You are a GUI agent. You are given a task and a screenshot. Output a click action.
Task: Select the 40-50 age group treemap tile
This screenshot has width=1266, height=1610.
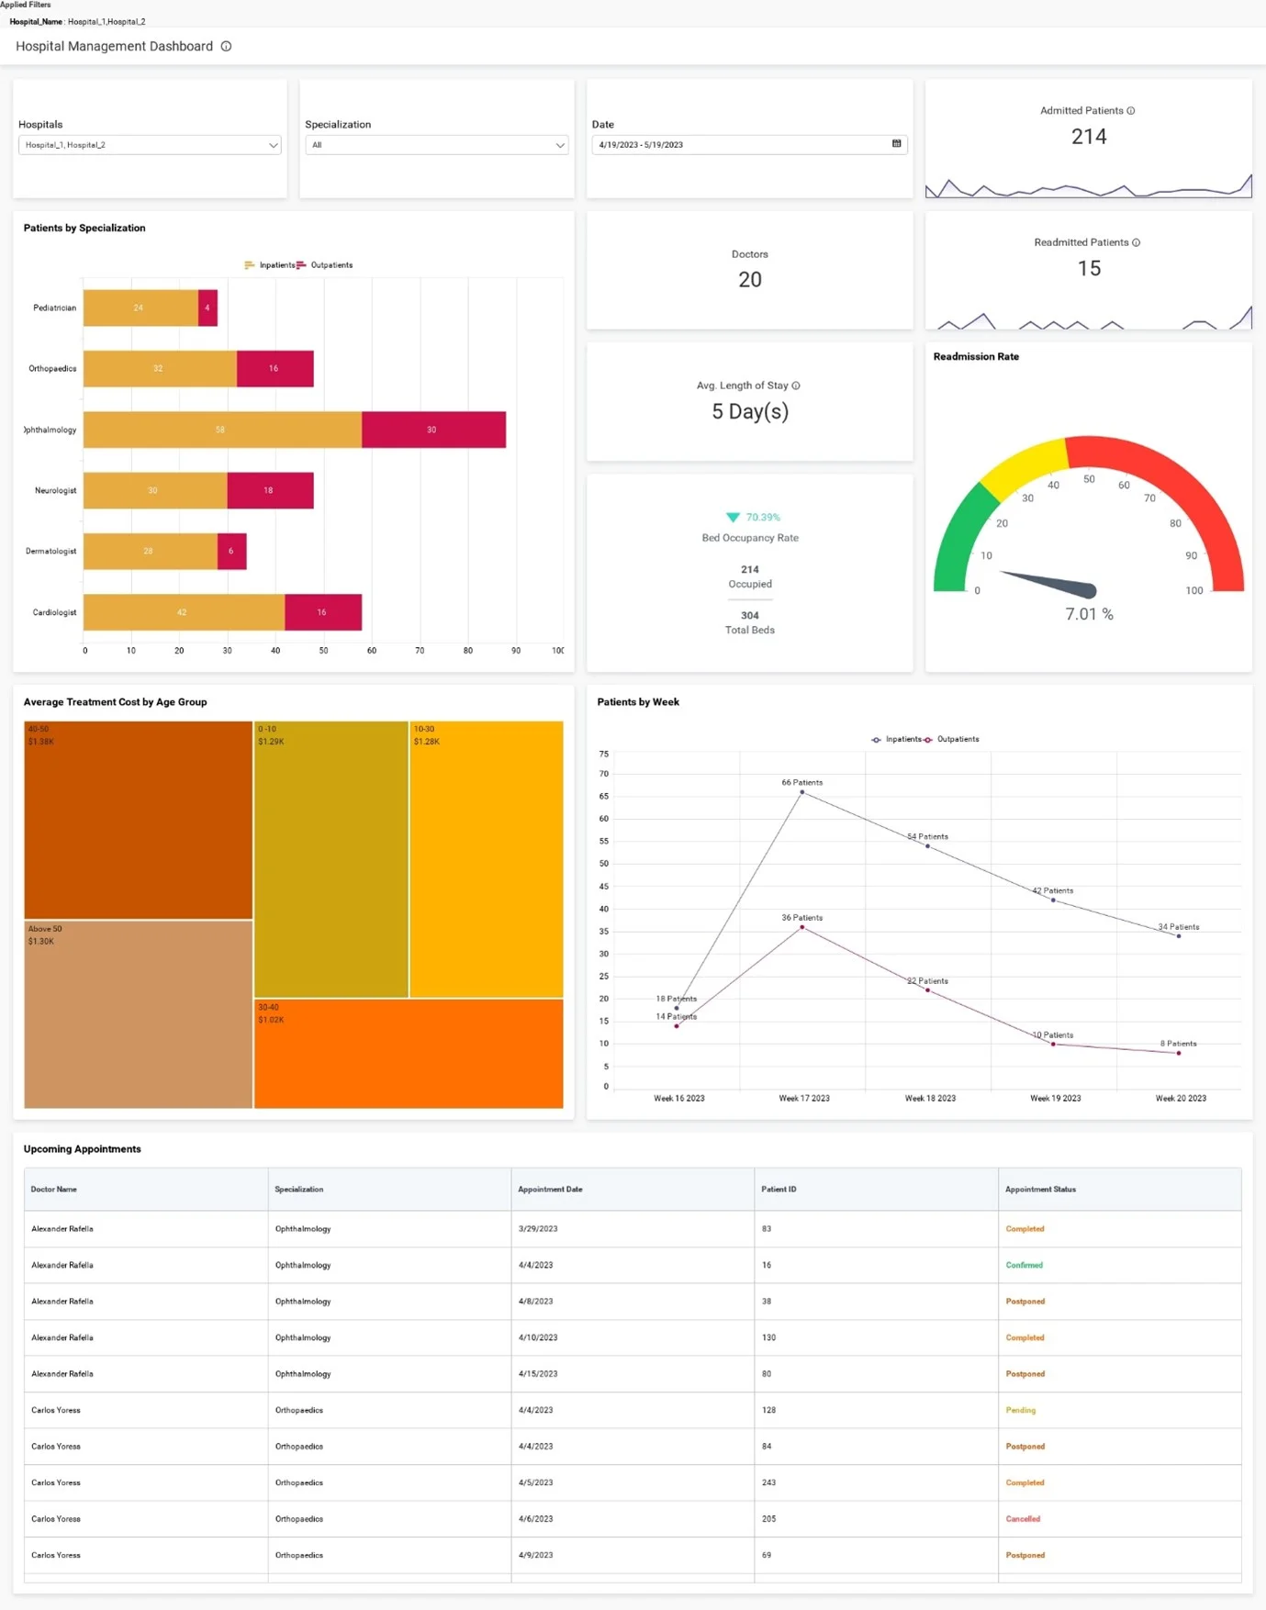coord(138,820)
